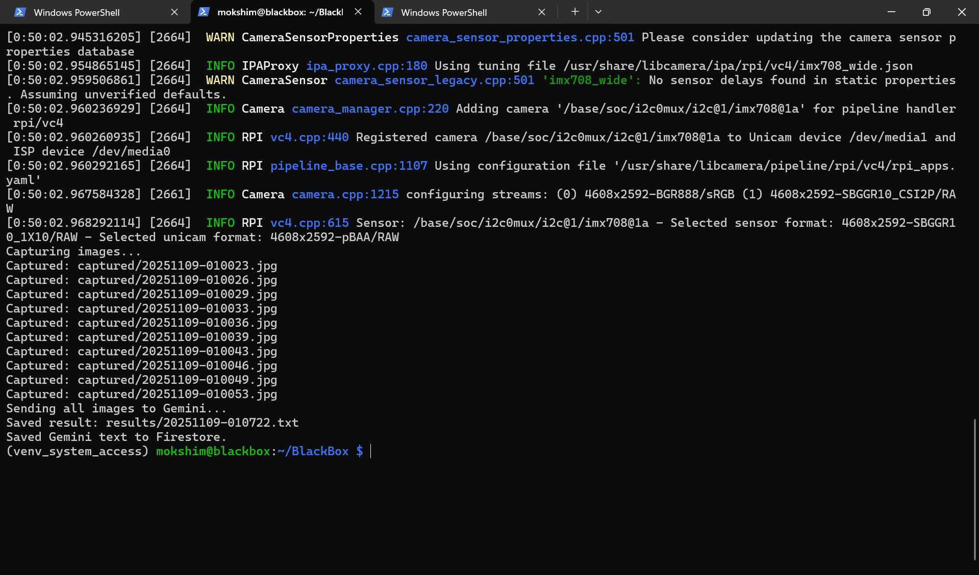Click captured/20251109-010033.jpg file name
Screen dimensions: 979x575
tap(177, 308)
